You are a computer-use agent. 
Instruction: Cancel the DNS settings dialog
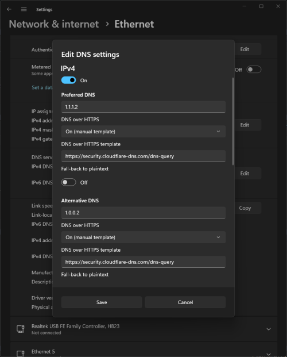185,302
